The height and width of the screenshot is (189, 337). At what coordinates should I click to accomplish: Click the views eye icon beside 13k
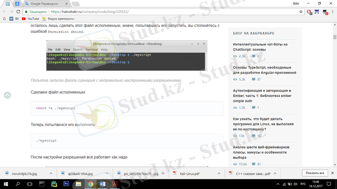(x=235, y=136)
